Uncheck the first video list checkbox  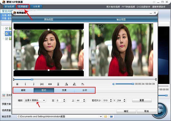(x=7, y=28)
